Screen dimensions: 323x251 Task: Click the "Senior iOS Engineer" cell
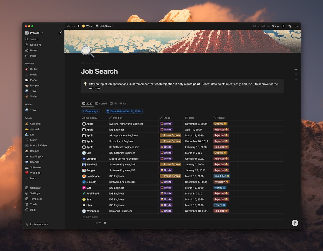click(x=121, y=211)
